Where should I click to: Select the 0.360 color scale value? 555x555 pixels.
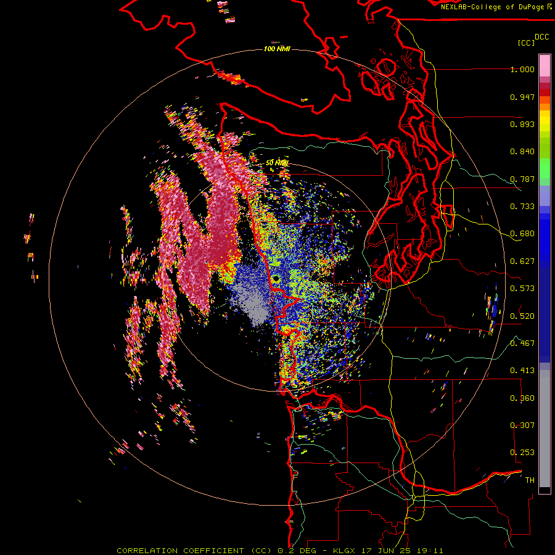[x=522, y=398]
